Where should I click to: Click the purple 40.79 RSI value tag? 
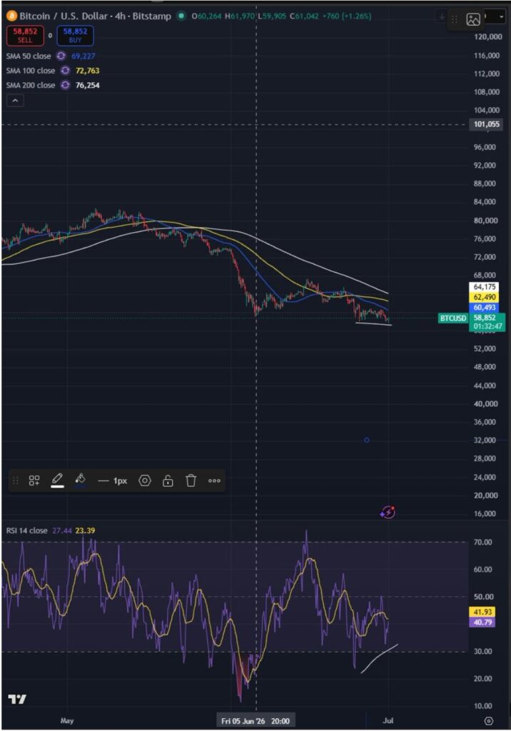pyautogui.click(x=482, y=622)
